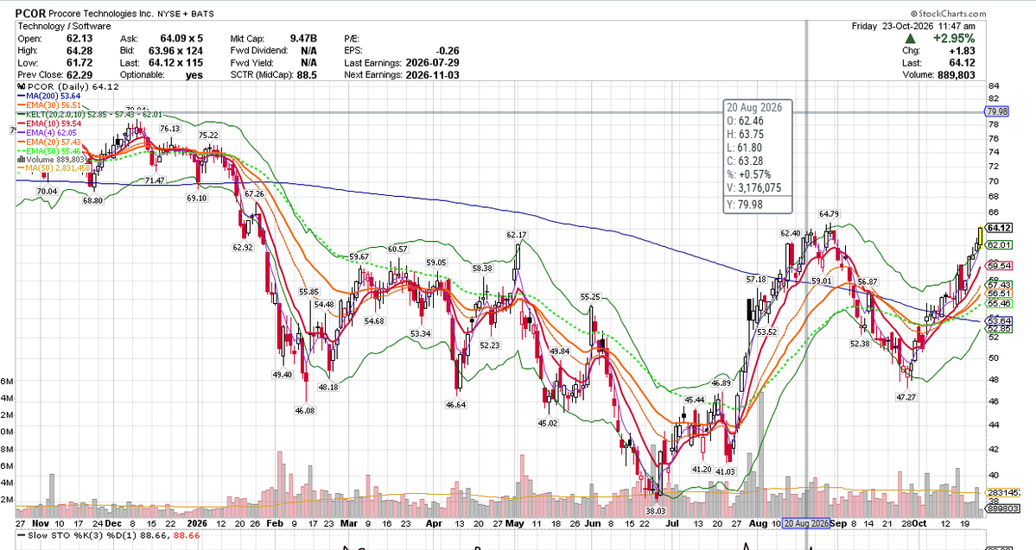
Task: Click the 75.22 price annotation
Action: click(209, 136)
